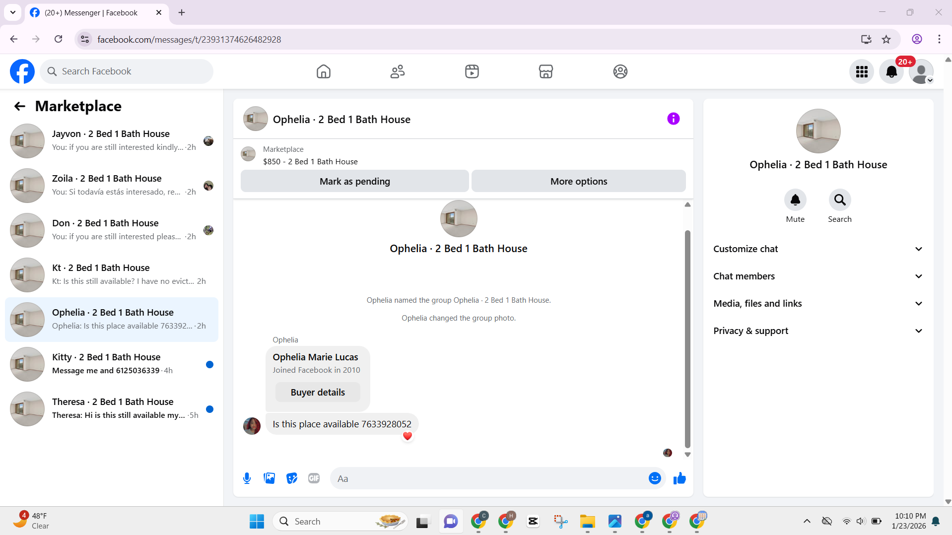Go back from Marketplace chats list
Screen dimensions: 952x535
pos(19,106)
